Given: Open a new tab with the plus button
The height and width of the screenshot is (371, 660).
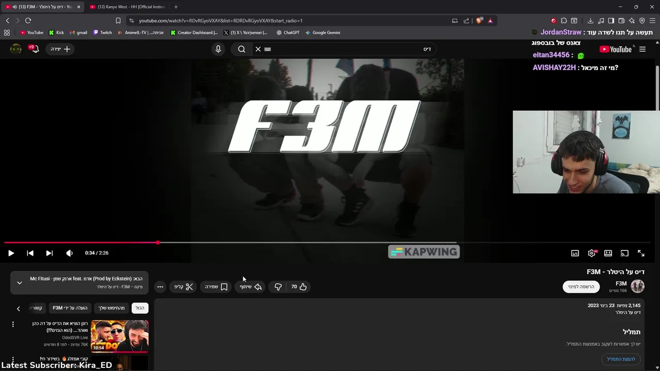Looking at the screenshot, I should point(176,7).
